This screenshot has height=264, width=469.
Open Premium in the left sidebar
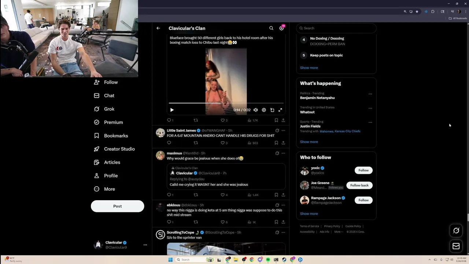tap(108, 122)
